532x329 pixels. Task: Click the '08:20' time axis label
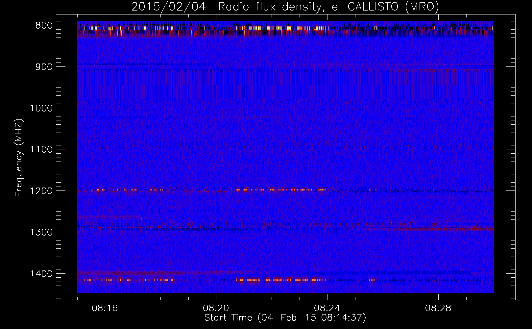[x=216, y=308]
